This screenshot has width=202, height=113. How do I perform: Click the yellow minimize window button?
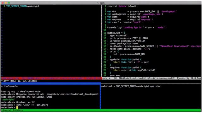[x=6, y=3]
